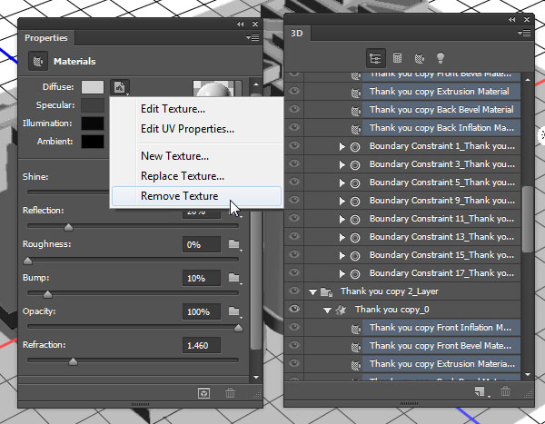Click the Refraction slider handle
This screenshot has width=545, height=424.
[x=73, y=361]
